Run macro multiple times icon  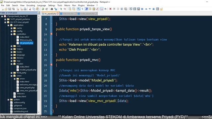click(x=122, y=9)
